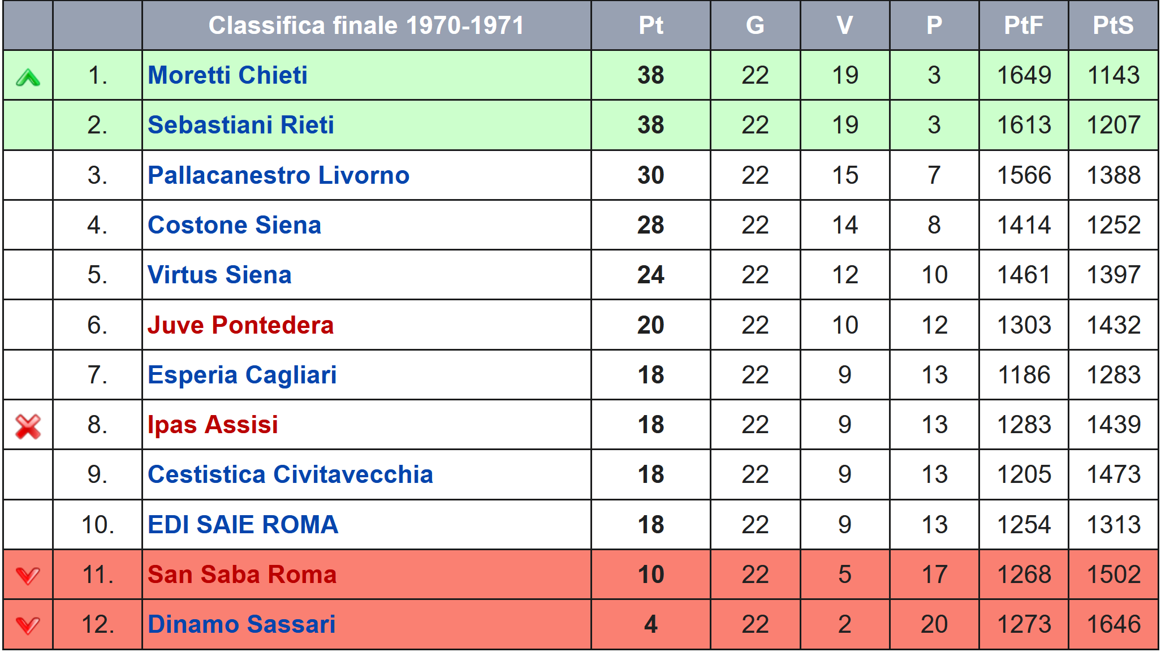
Task: Click the Pt column header
Action: [x=651, y=25]
